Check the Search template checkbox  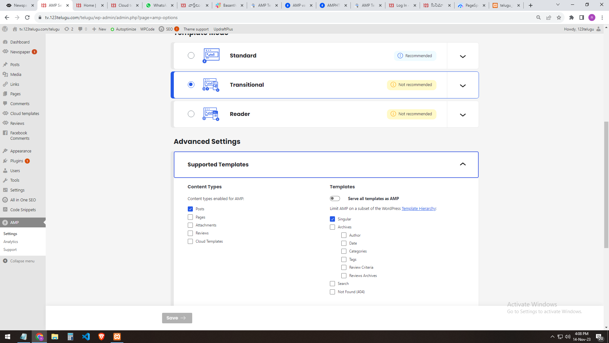pyautogui.click(x=332, y=284)
